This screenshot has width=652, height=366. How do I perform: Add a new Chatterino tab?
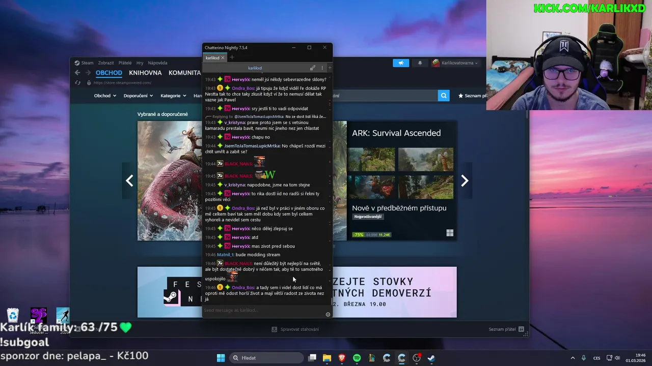(232, 57)
